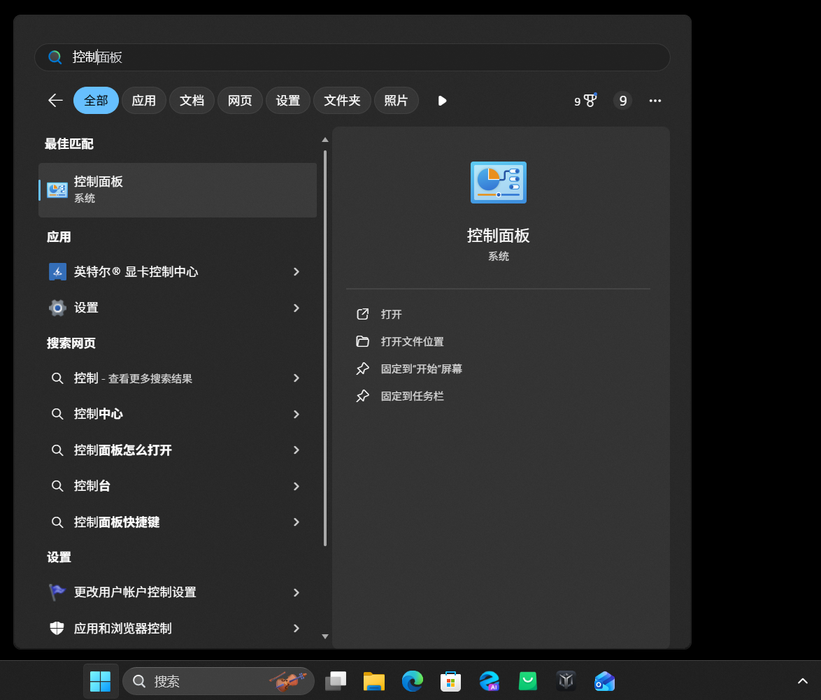Select 更改用户帐户控制设置 flag icon

click(x=58, y=592)
